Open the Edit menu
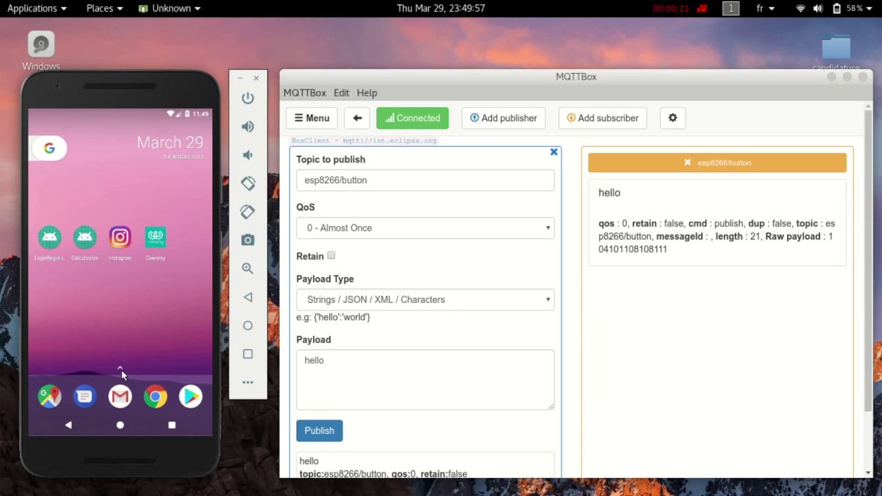Screen dimensions: 882x496 coord(341,92)
